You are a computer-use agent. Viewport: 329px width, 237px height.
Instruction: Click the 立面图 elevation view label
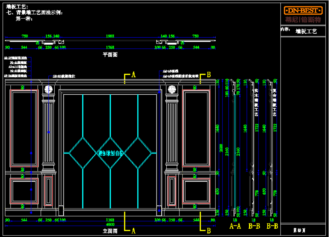click(x=110, y=231)
